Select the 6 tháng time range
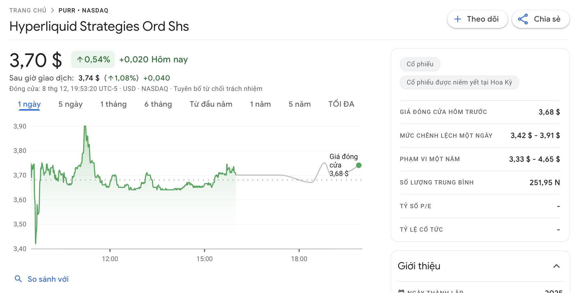Viewport: 578px width, 293px height. point(158,104)
